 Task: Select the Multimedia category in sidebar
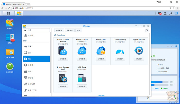pyautogui.click(x=36, y=65)
